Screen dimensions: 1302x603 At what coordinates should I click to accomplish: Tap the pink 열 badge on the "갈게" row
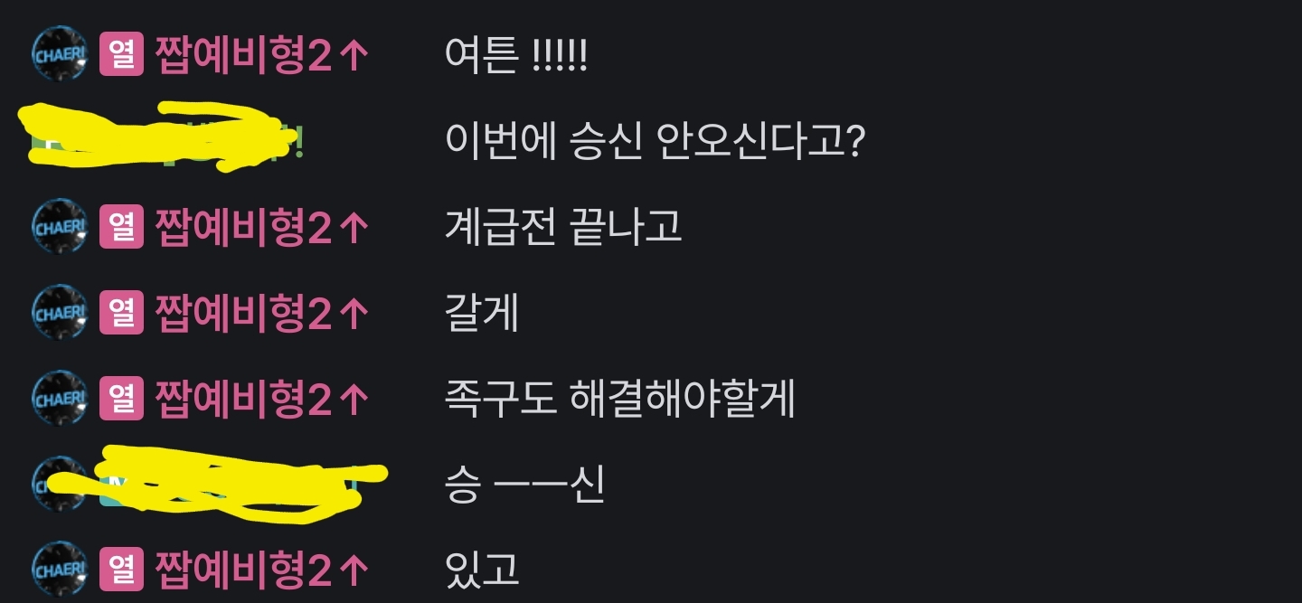tap(122, 313)
